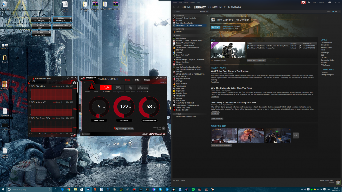The height and width of the screenshot is (192, 342).
Task: Open monitor window settings gear
Action: [68, 78]
